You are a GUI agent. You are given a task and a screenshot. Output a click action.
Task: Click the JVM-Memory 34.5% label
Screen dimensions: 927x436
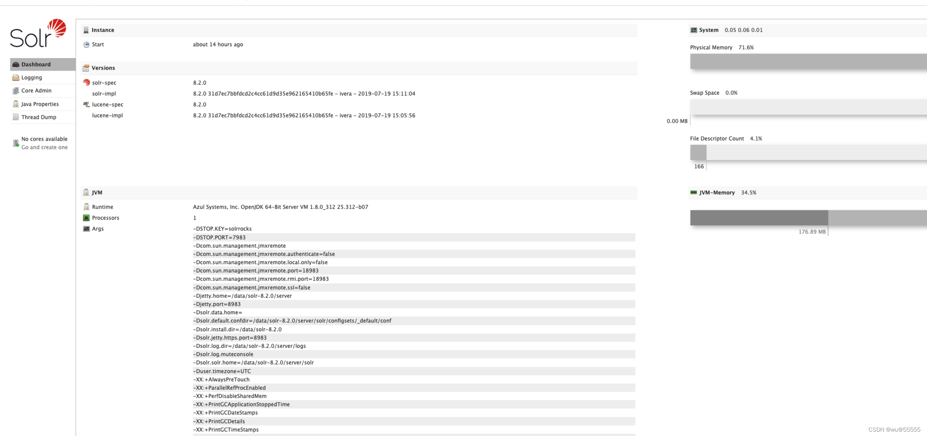(728, 193)
